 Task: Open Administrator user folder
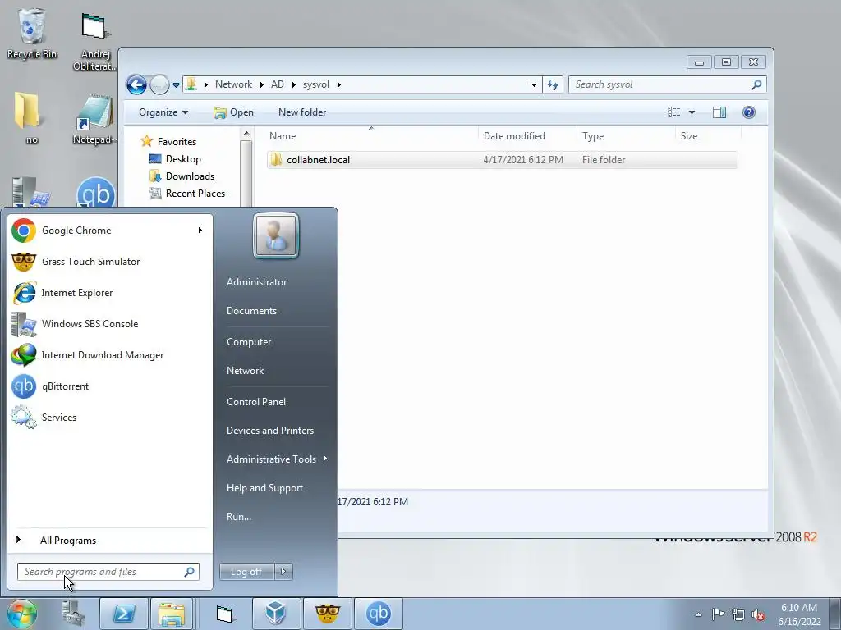point(257,282)
